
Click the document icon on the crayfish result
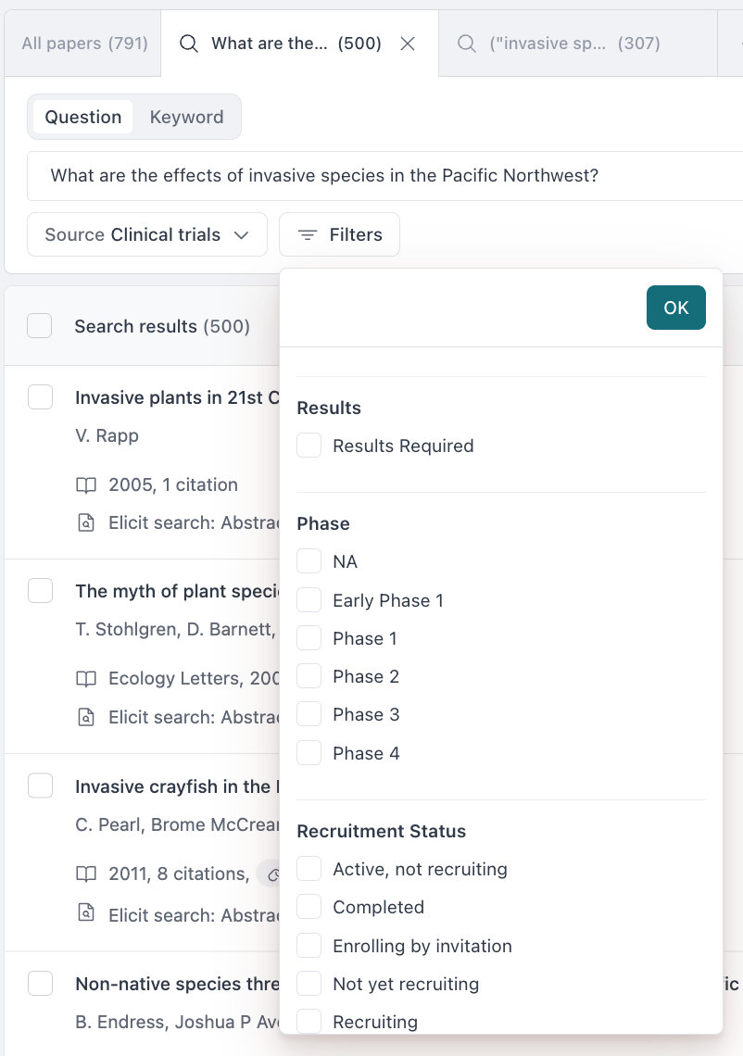86,915
